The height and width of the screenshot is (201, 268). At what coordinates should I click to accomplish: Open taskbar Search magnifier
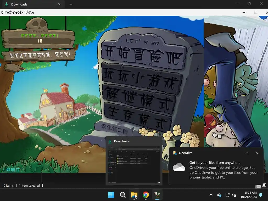point(122,195)
